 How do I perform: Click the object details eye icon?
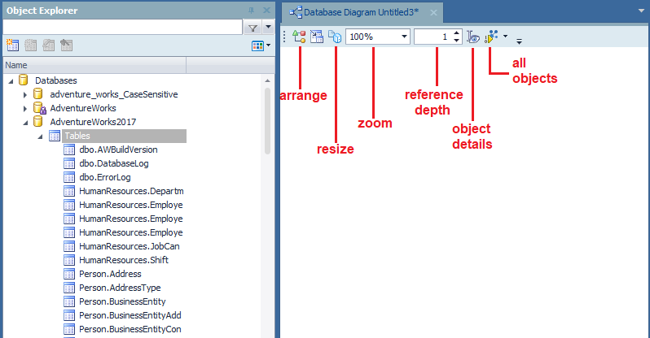tap(476, 37)
